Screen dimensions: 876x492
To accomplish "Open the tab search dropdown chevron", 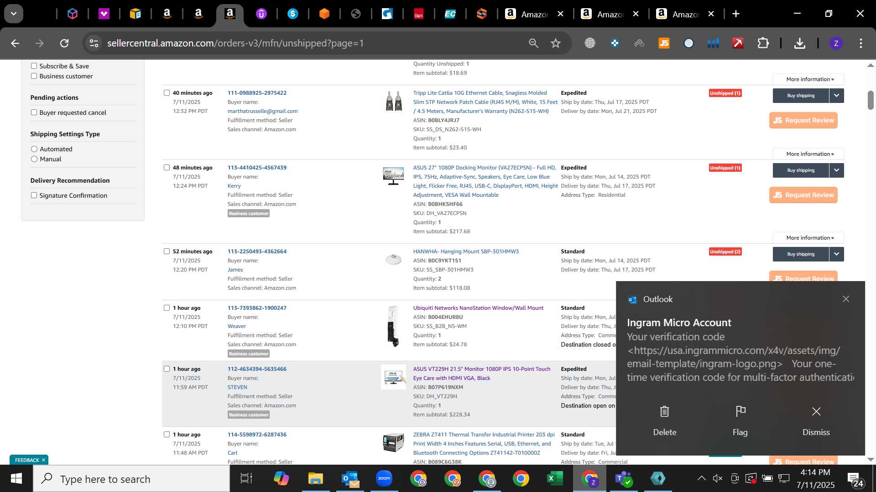I will [x=14, y=14].
